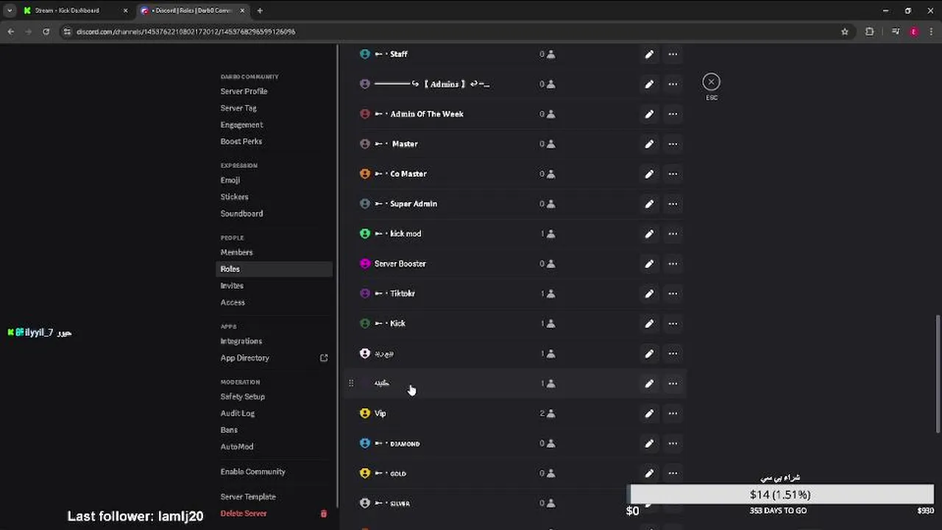Open three-dot menu for Super Admin role
The height and width of the screenshot is (530, 942).
[673, 204]
